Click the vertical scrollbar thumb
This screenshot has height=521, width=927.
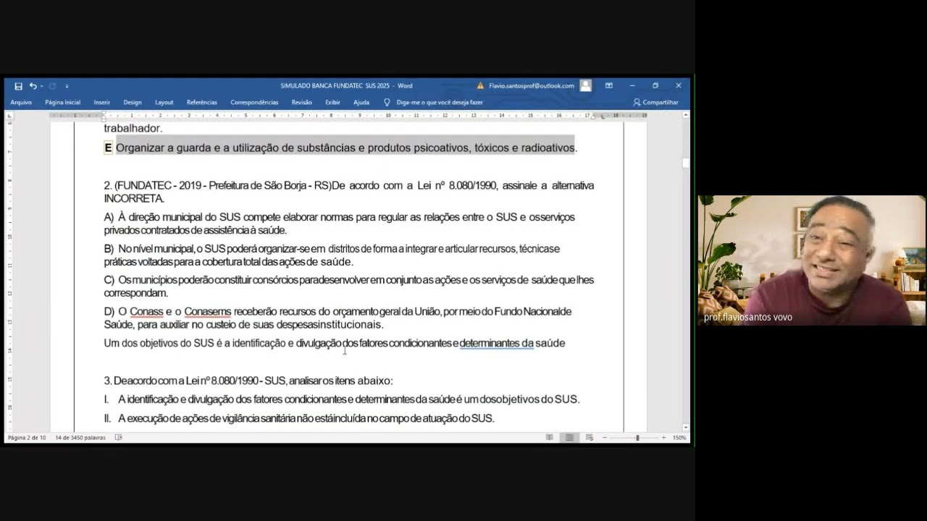pyautogui.click(x=686, y=164)
